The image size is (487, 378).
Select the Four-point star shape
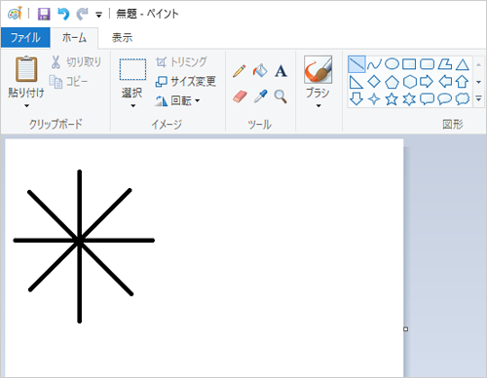pos(374,99)
